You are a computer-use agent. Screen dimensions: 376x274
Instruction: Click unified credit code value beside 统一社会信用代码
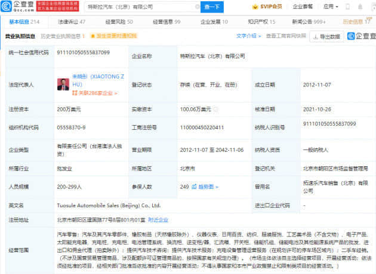[84, 52]
